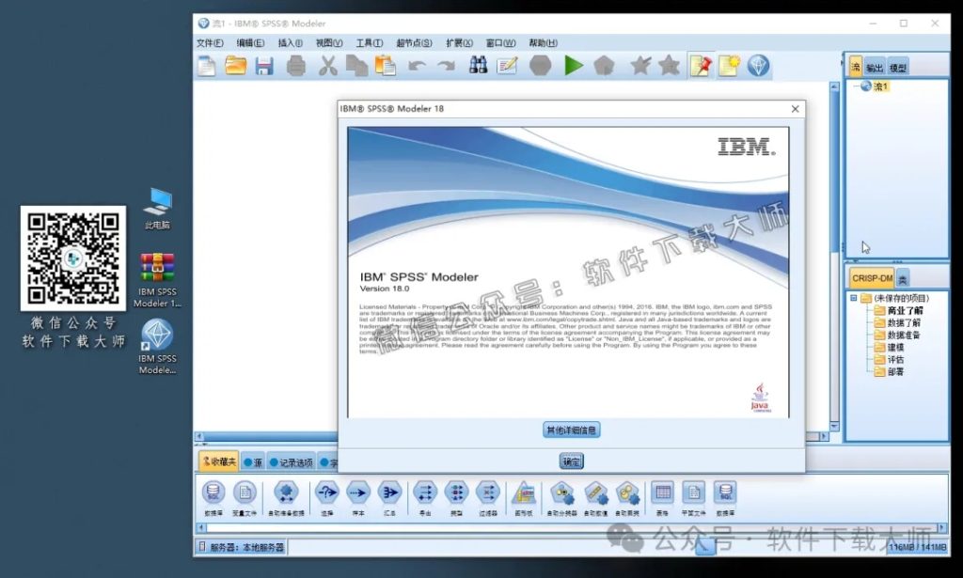Click the 确定 button on the About dialog
This screenshot has width=963, height=578.
[570, 461]
